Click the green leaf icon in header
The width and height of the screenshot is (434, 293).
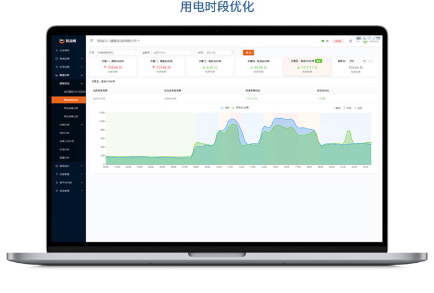pyautogui.click(x=323, y=41)
